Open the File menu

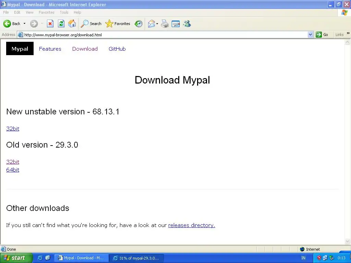pos(6,12)
